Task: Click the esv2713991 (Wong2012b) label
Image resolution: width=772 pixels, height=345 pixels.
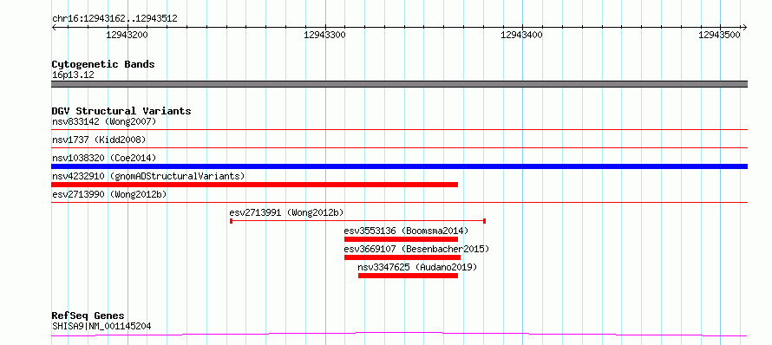Action: 286,212
